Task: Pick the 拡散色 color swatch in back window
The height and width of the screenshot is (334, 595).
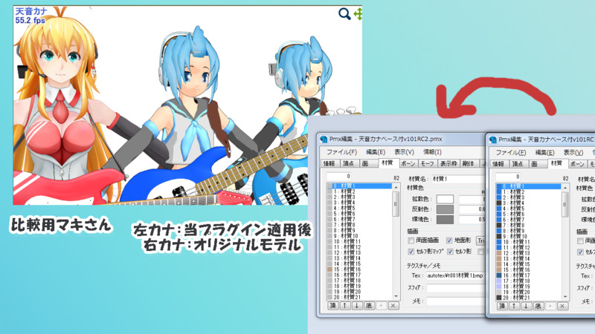Action: (x=445, y=199)
